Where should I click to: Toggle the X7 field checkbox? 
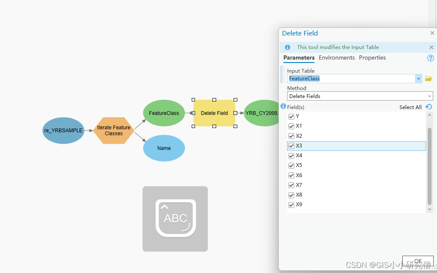click(291, 185)
